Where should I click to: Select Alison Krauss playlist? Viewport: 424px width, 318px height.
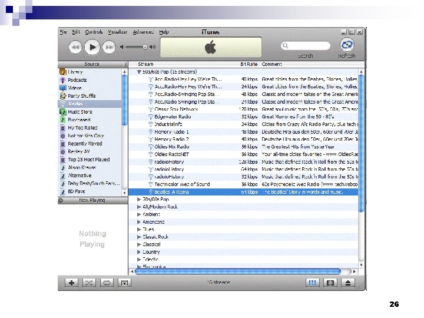[90, 167]
